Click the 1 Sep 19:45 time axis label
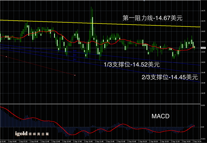The width and height of the screenshot is (207, 143). 88,142
